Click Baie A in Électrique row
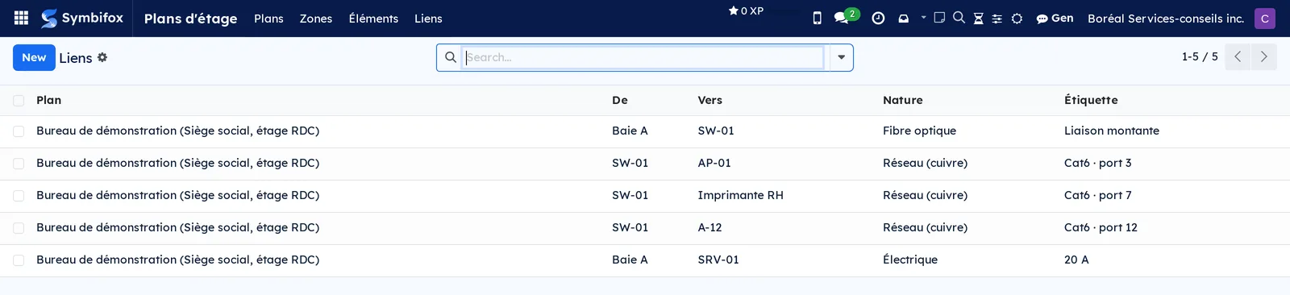 pyautogui.click(x=630, y=260)
